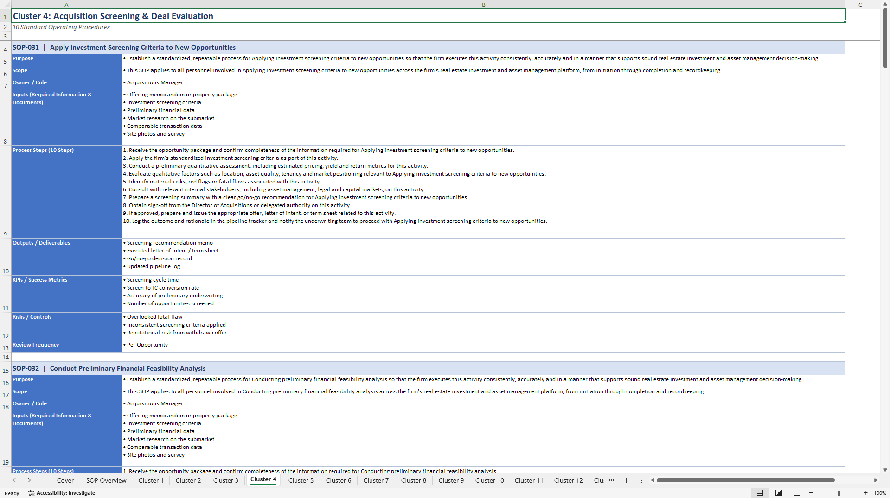
Task: Open the Cover sheet tab
Action: [x=65, y=480]
